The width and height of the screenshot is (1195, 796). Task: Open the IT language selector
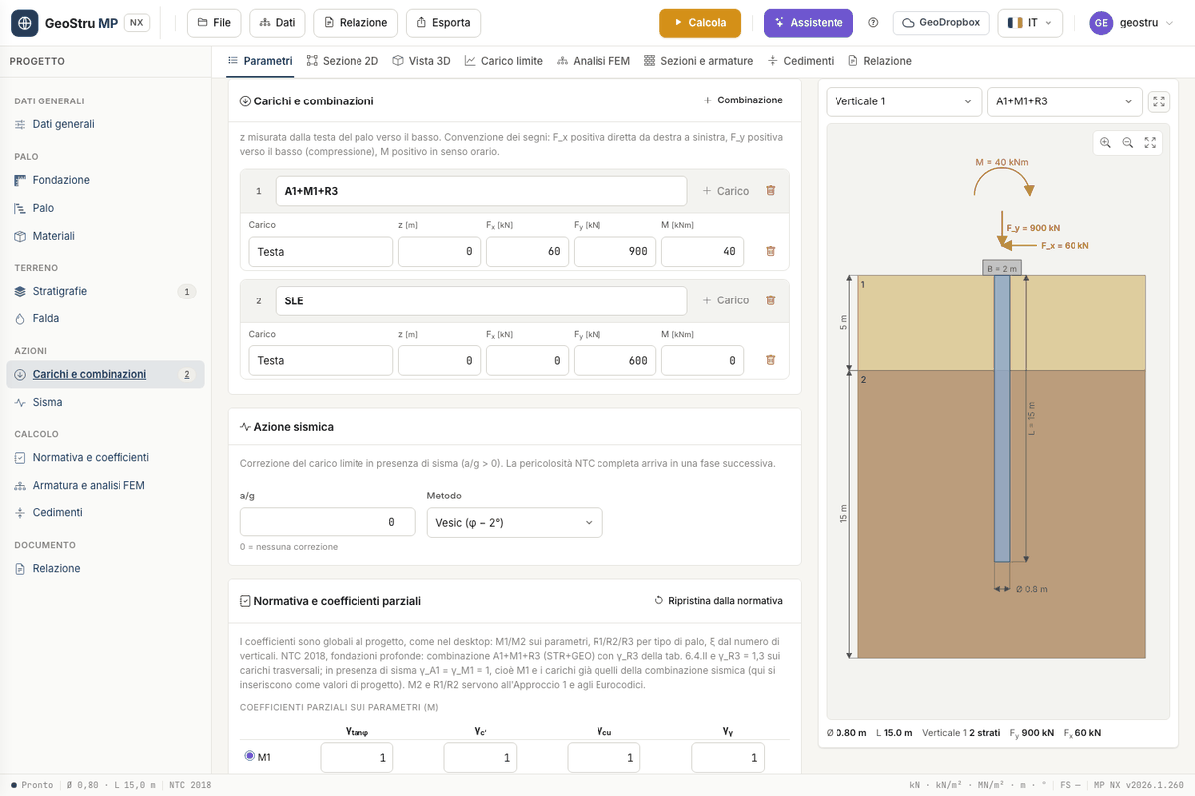(1030, 23)
